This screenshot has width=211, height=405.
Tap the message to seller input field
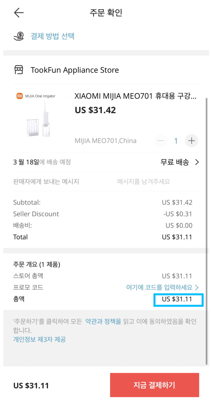106,181
